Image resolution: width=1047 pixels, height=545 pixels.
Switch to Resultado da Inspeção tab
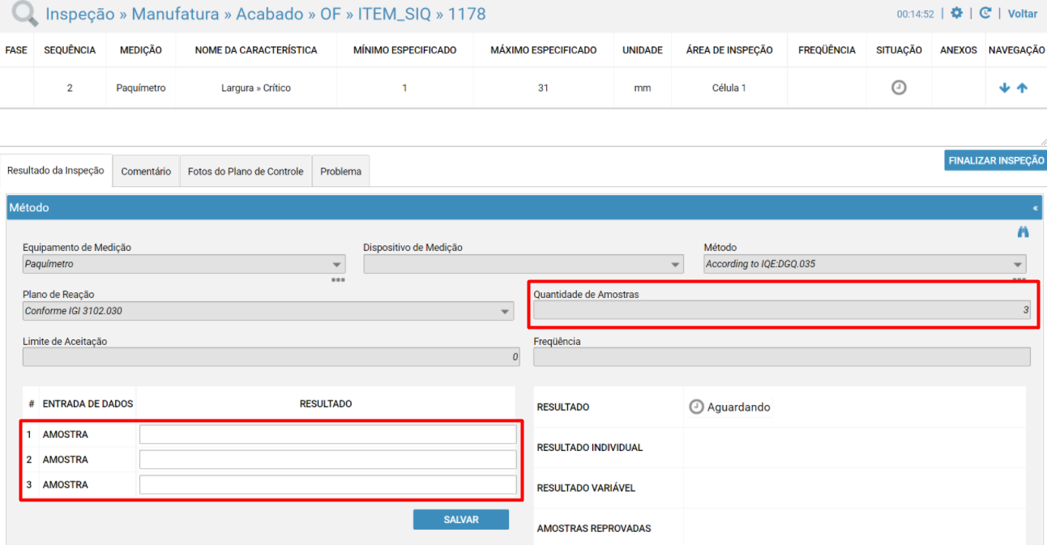point(56,170)
